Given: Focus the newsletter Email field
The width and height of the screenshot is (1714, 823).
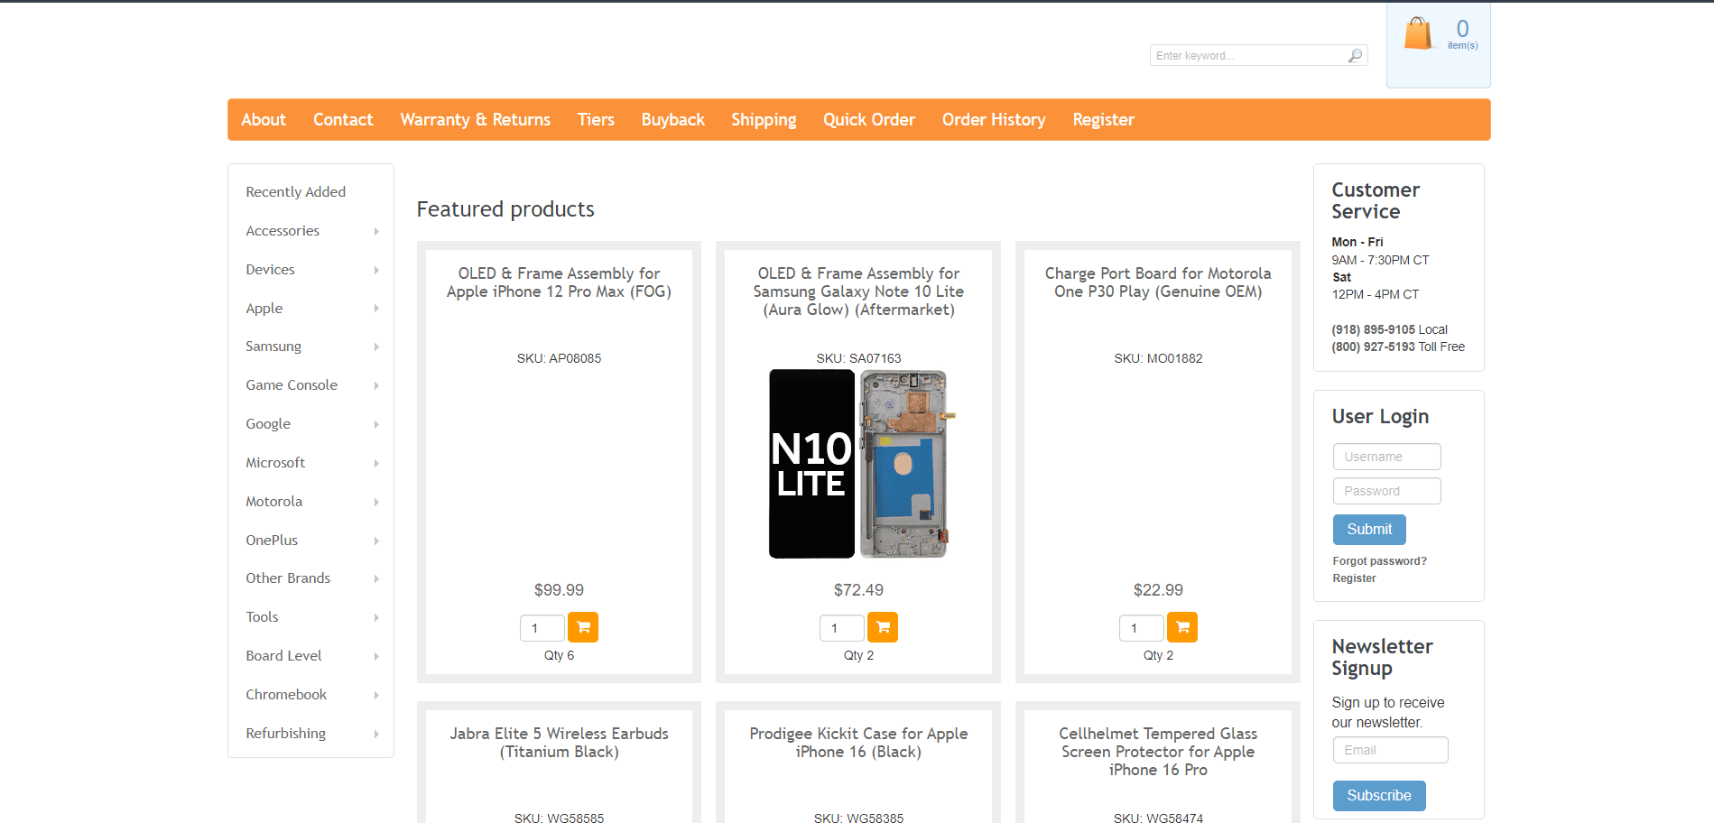Looking at the screenshot, I should (1390, 750).
